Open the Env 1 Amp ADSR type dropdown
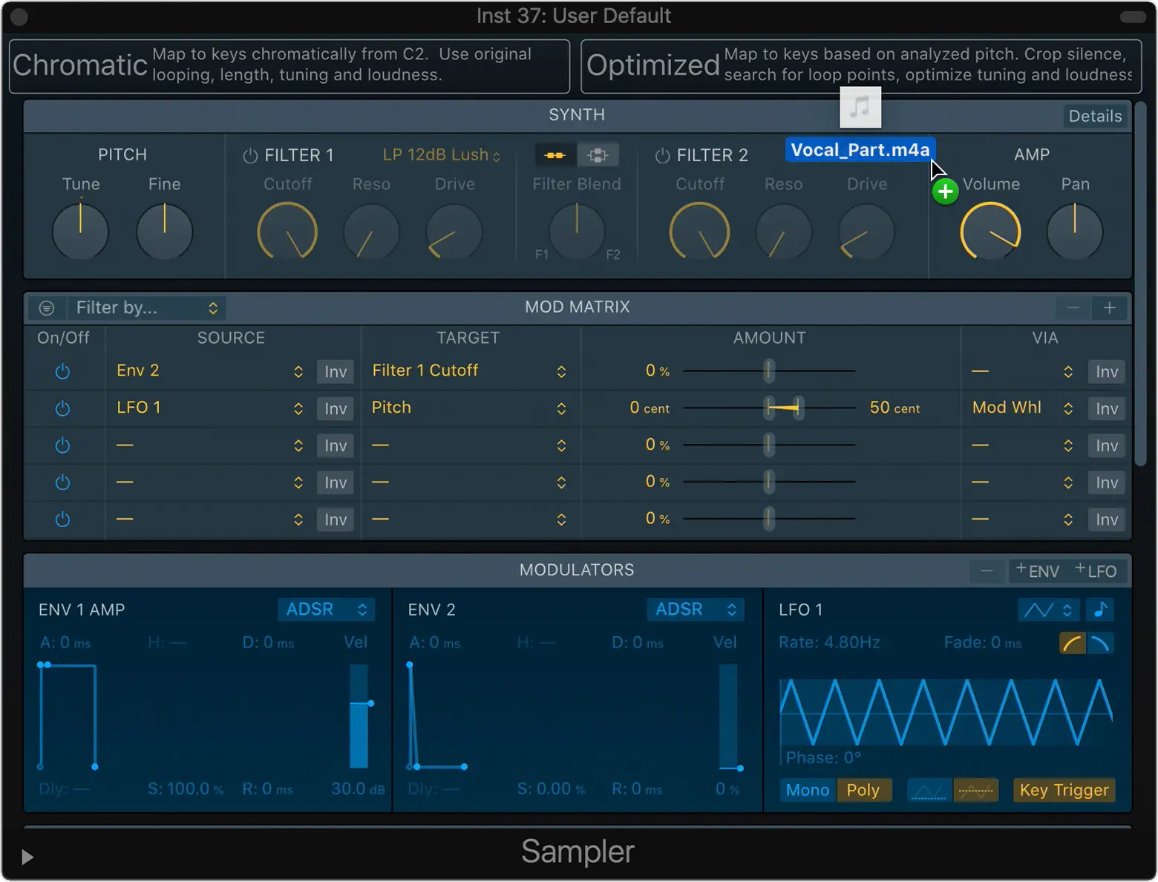Viewport: 1158px width, 882px height. pyautogui.click(x=326, y=610)
